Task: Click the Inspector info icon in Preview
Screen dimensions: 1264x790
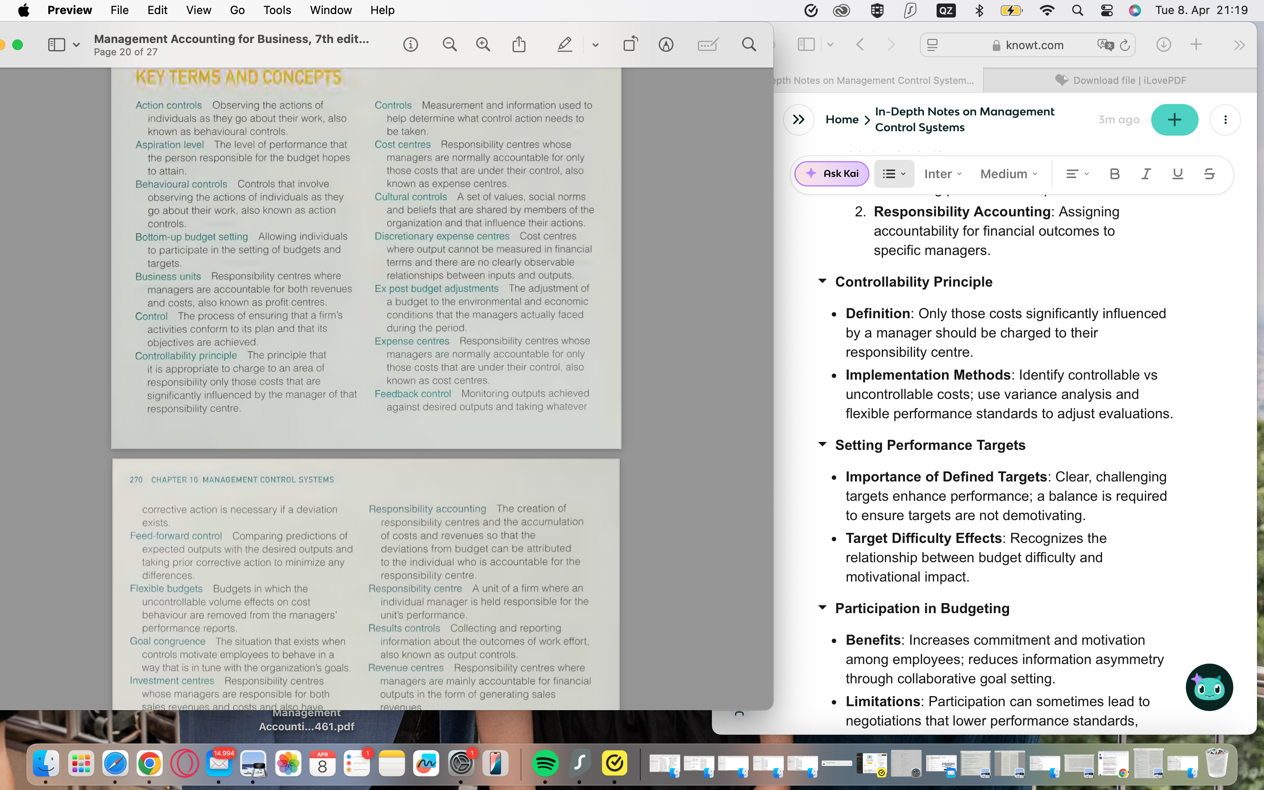Action: [x=410, y=45]
